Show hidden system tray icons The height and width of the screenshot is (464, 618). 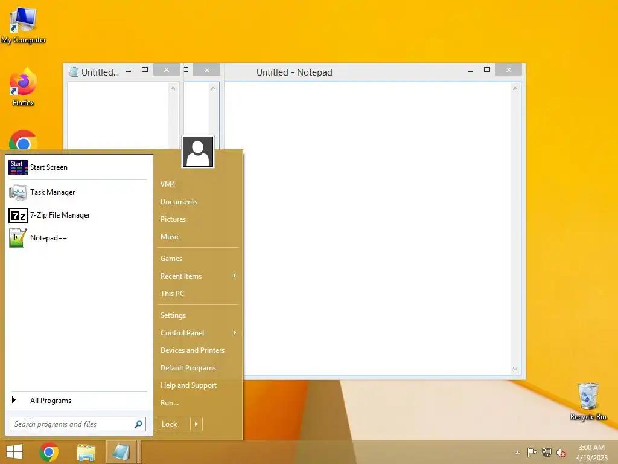pos(517,453)
